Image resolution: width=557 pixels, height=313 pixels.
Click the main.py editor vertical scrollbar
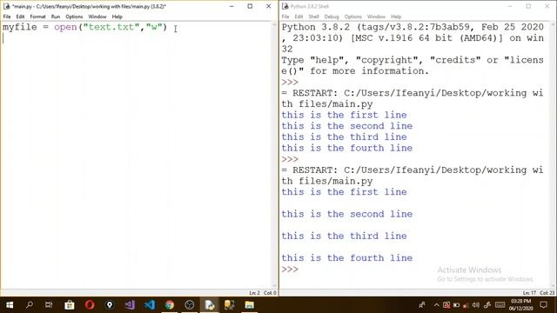274,155
